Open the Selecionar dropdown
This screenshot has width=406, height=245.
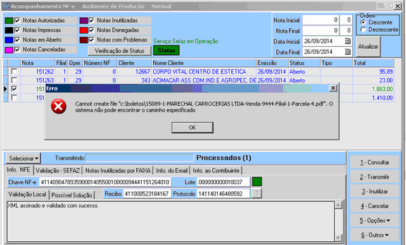point(23,158)
